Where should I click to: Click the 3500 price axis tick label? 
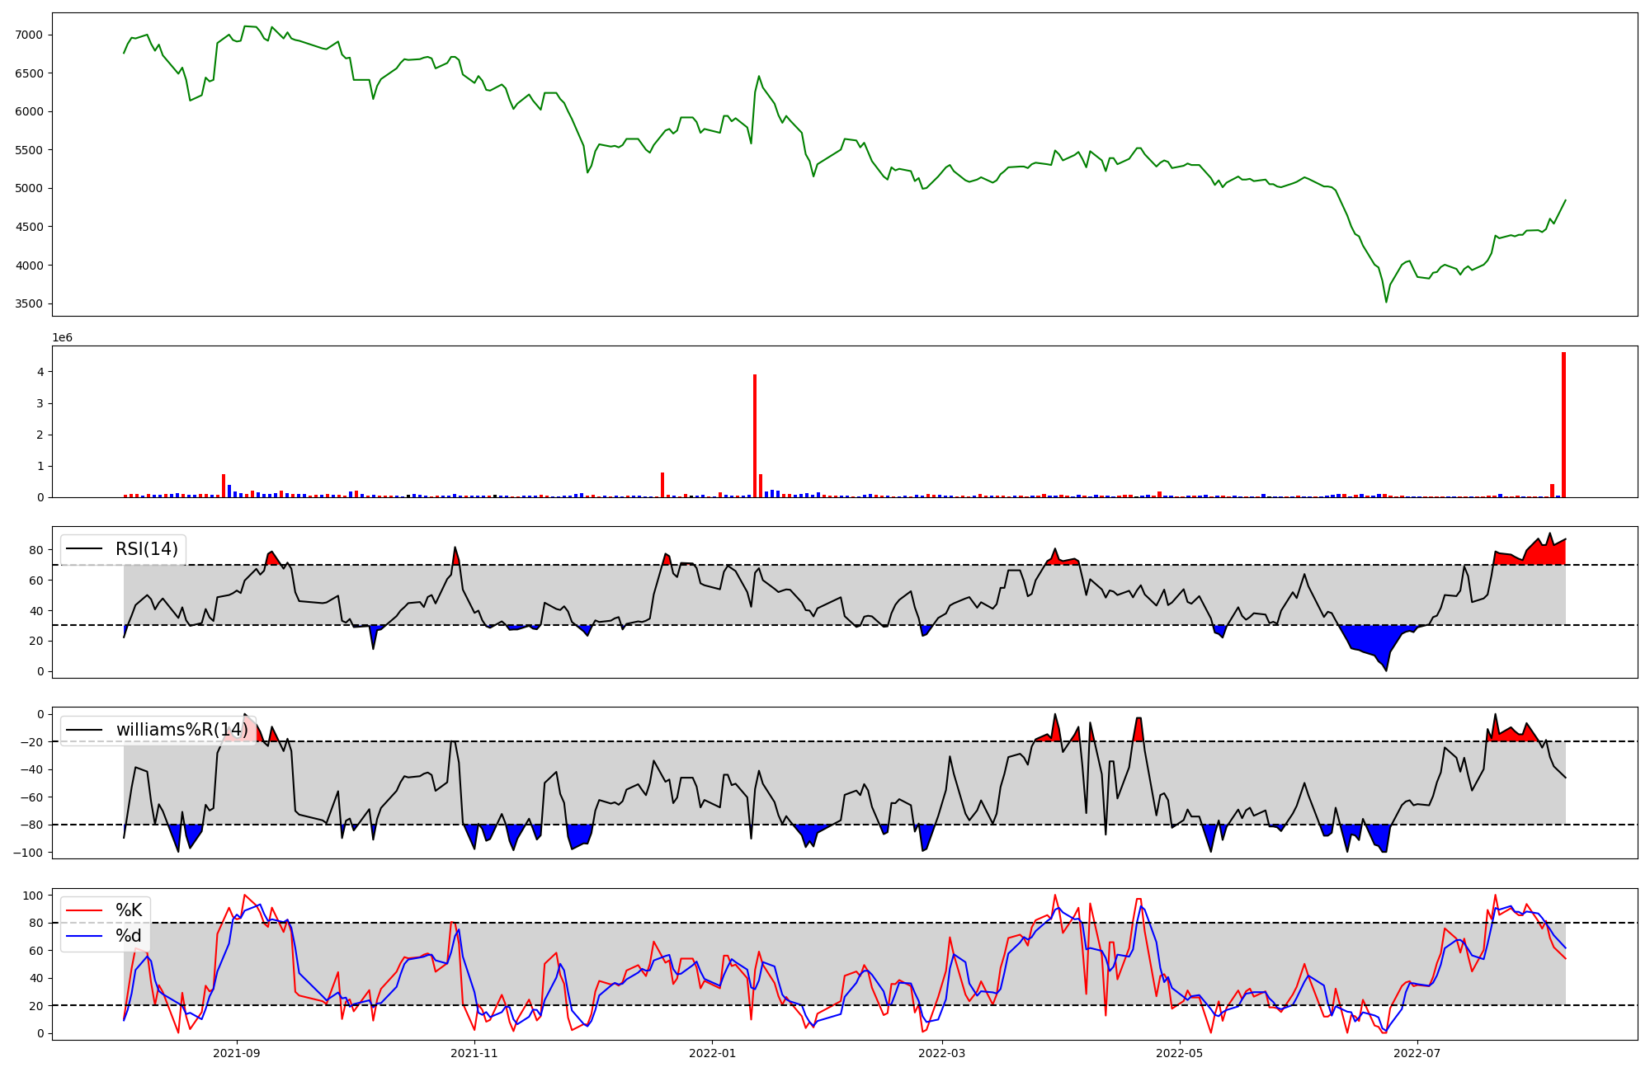(29, 303)
